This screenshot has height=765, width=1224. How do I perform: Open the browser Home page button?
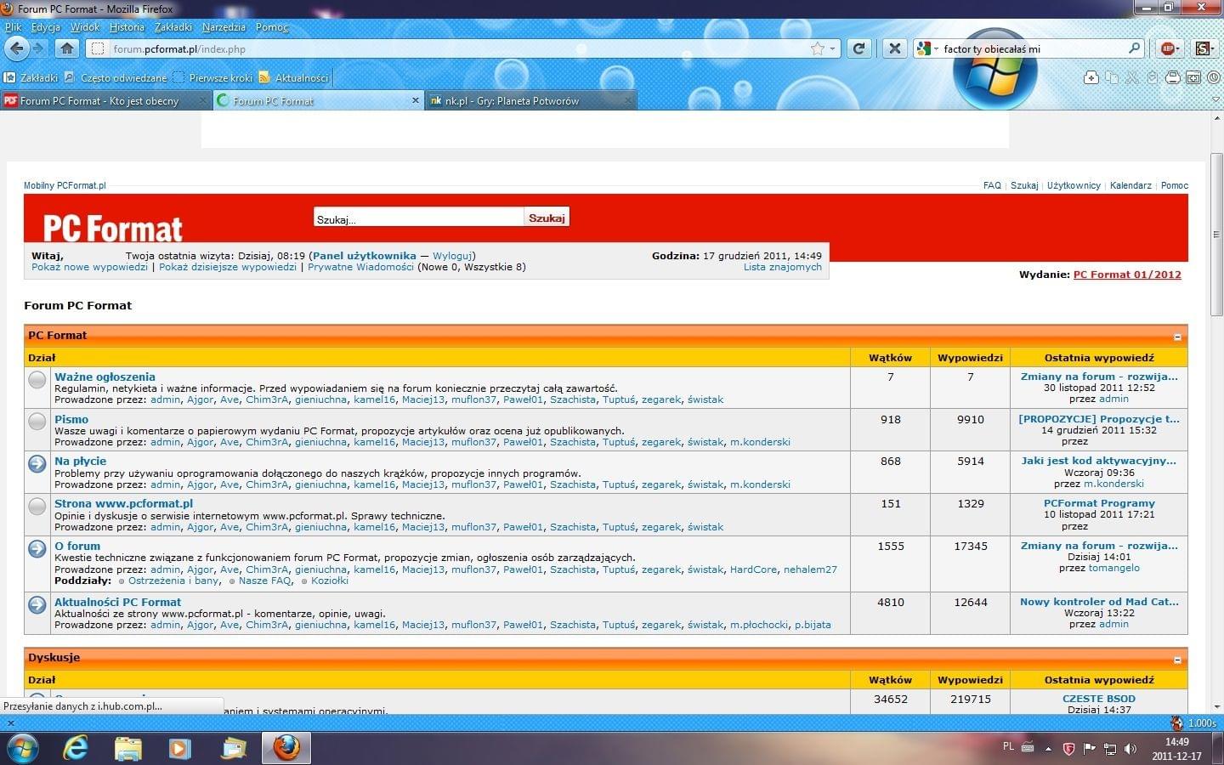click(x=67, y=48)
